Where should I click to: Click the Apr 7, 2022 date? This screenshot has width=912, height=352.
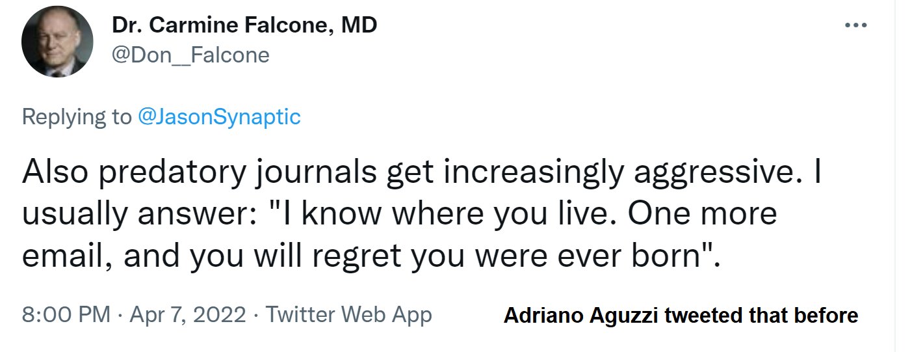click(x=188, y=316)
